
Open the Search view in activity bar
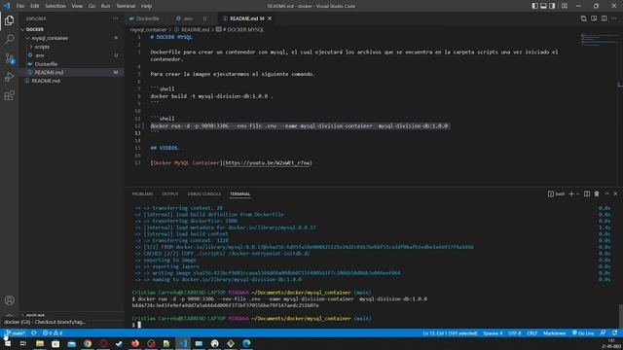point(9,39)
